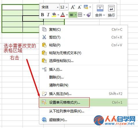Click the increase font size icon

(73, 7)
